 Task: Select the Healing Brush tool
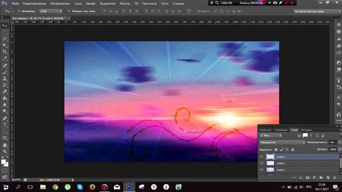pyautogui.click(x=5, y=65)
